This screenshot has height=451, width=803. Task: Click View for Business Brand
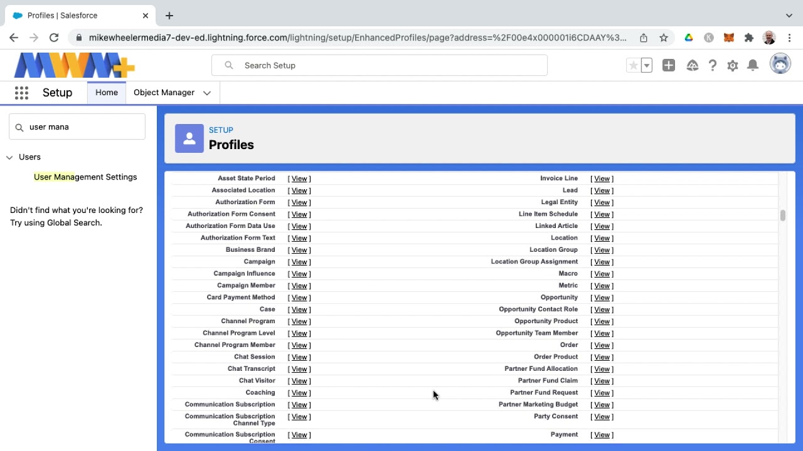coord(299,250)
